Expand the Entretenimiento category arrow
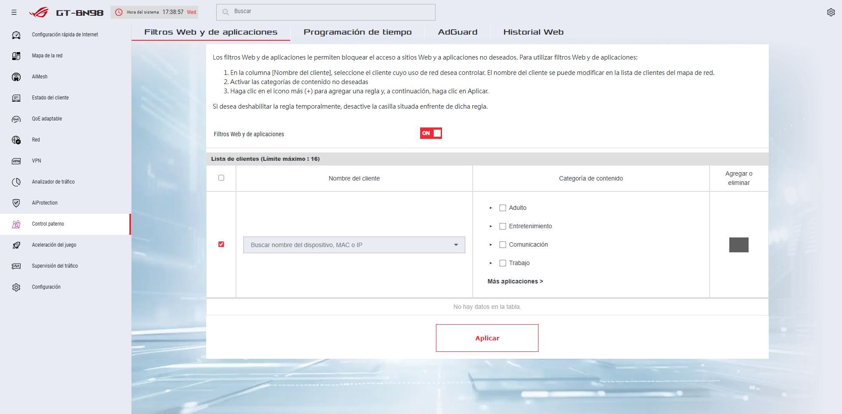The image size is (842, 414). point(491,226)
